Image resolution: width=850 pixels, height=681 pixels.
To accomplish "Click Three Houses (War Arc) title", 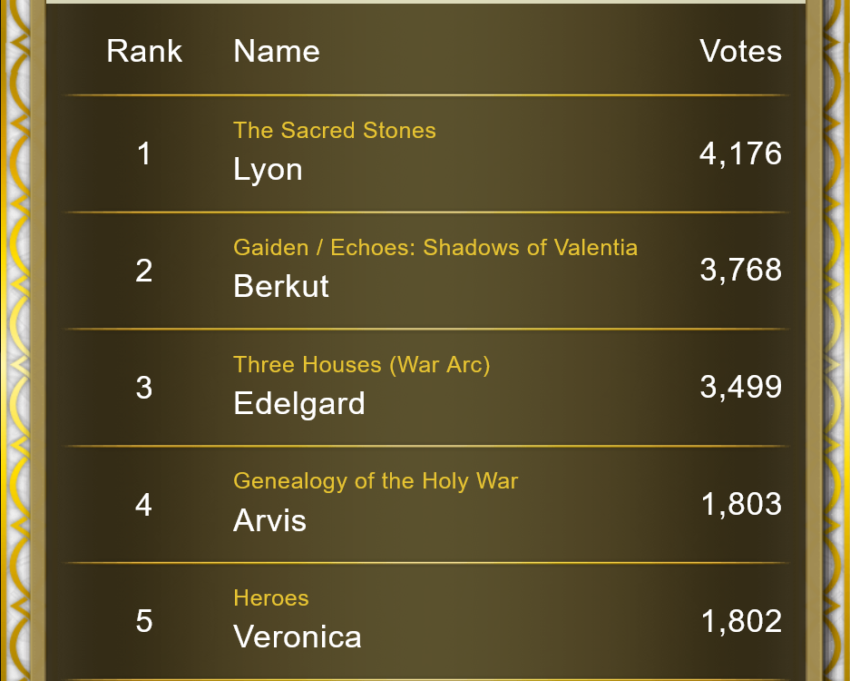I will [362, 365].
